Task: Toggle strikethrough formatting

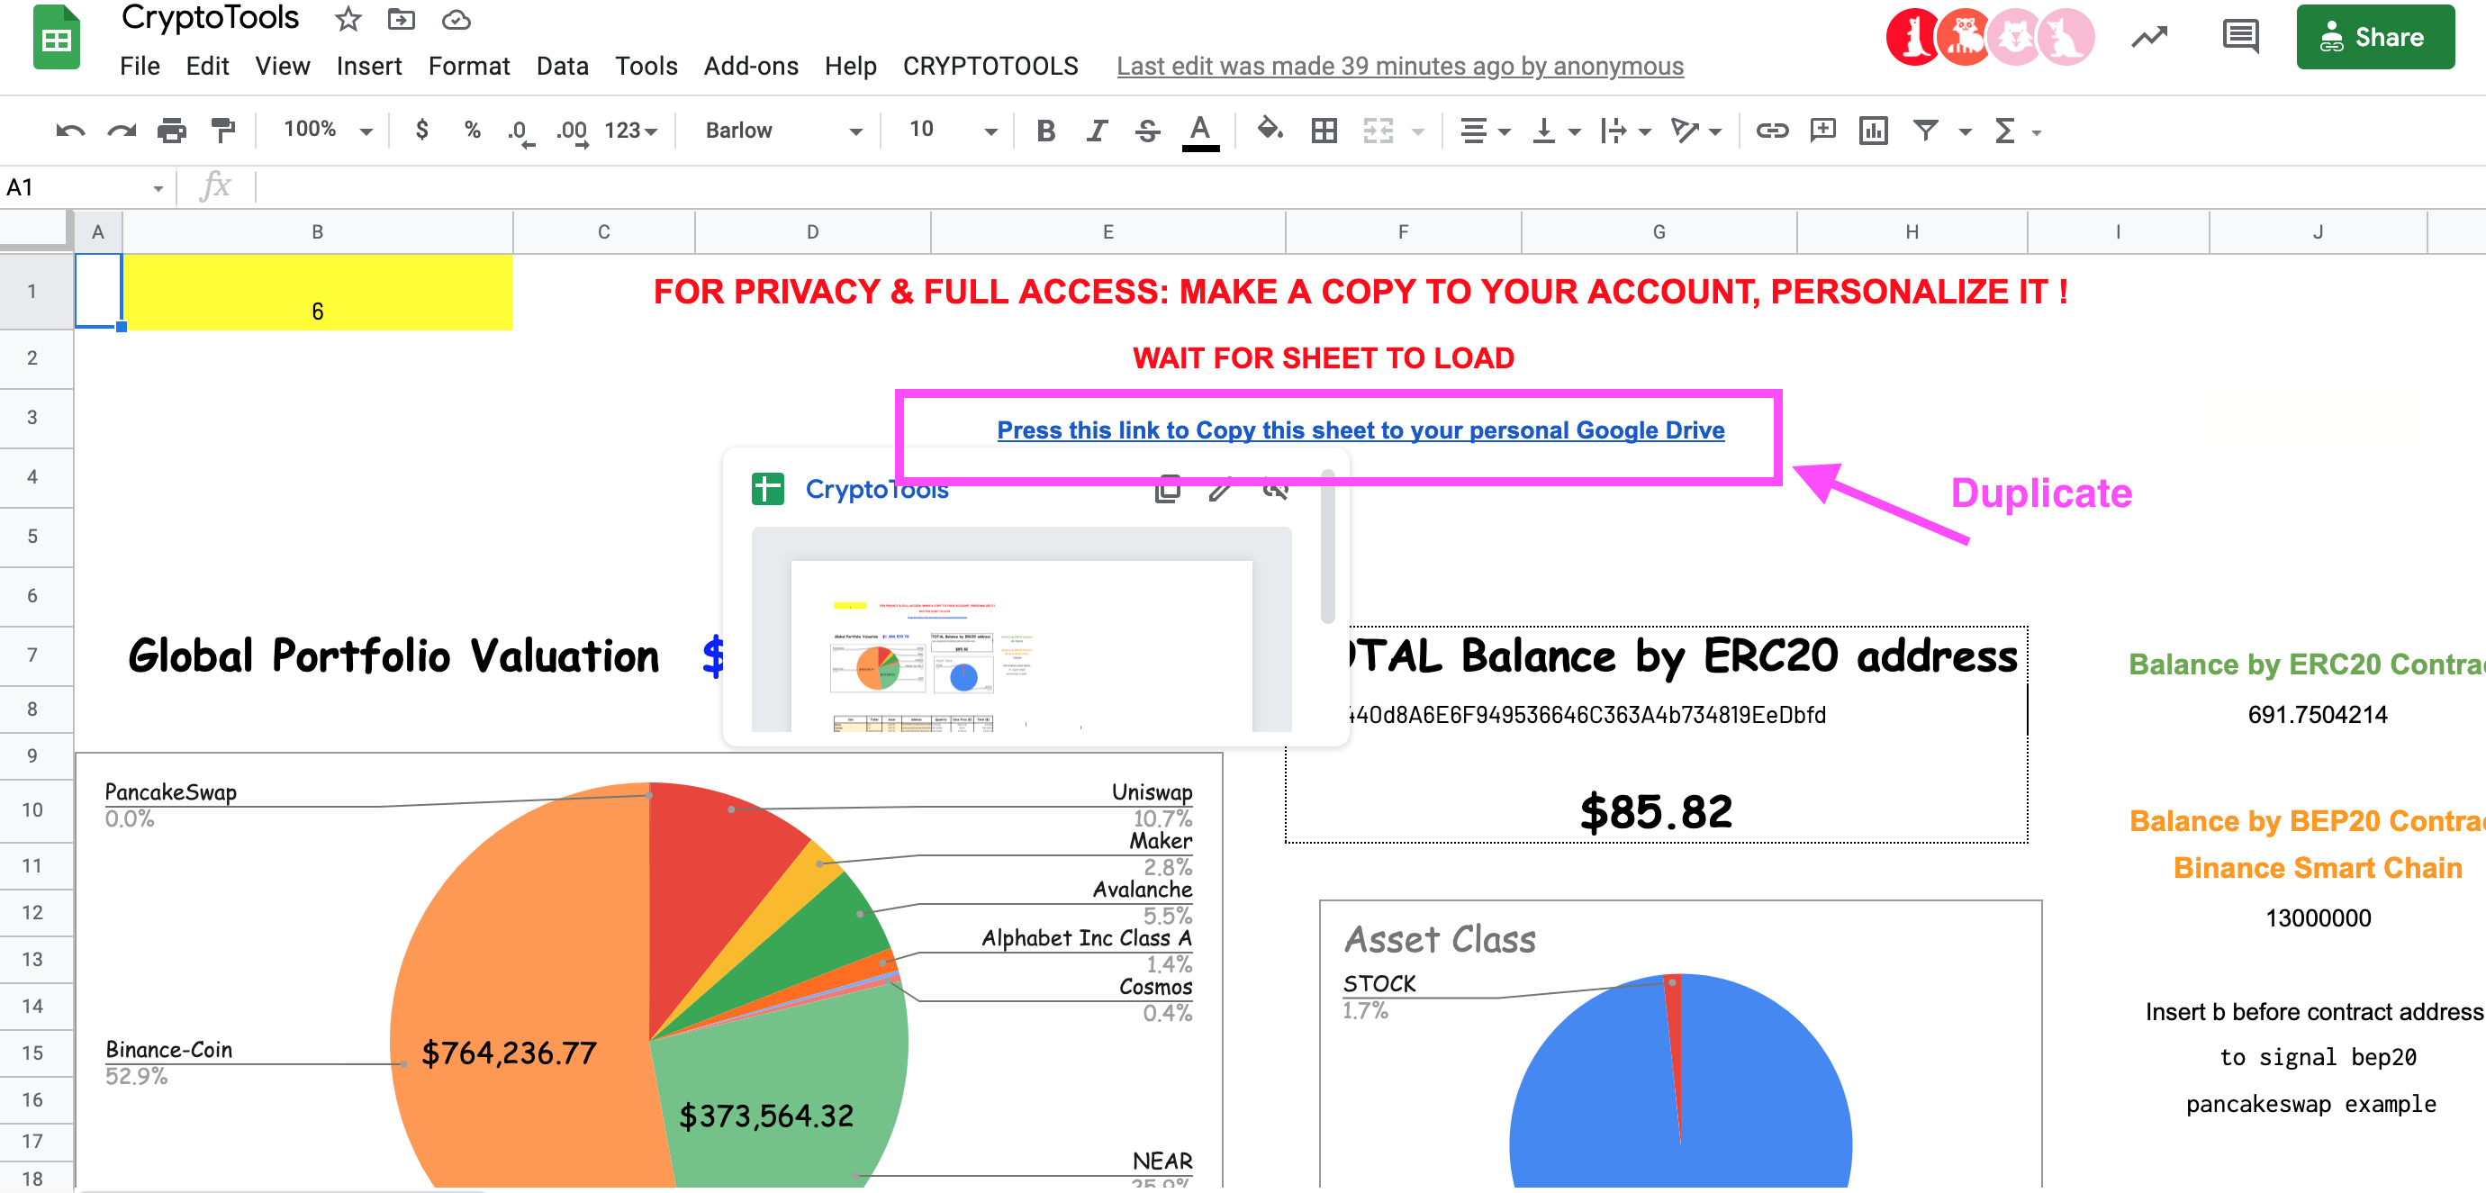Action: point(1147,131)
